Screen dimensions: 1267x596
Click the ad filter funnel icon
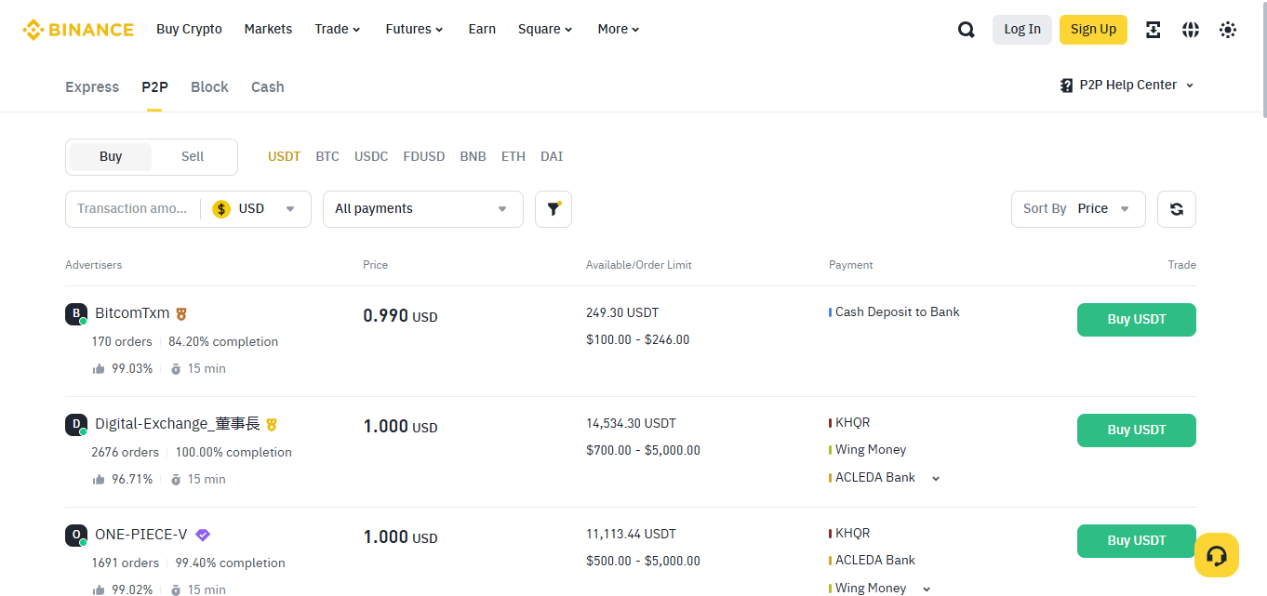point(553,209)
